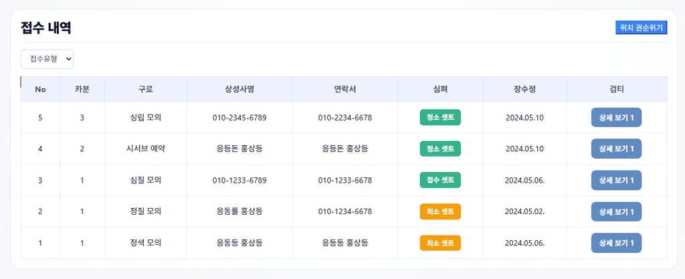The width and height of the screenshot is (685, 279).
Task: Open 상세 보기 1 for the 싱립 모의 row
Action: tap(616, 118)
